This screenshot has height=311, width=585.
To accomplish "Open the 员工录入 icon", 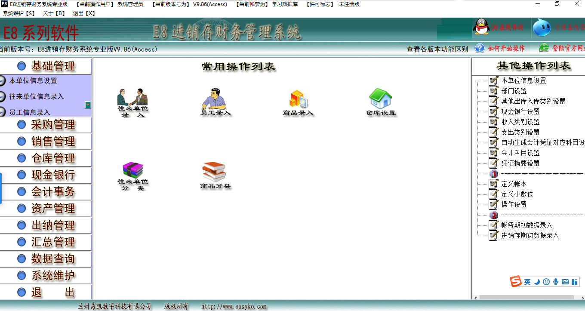I will (x=216, y=102).
